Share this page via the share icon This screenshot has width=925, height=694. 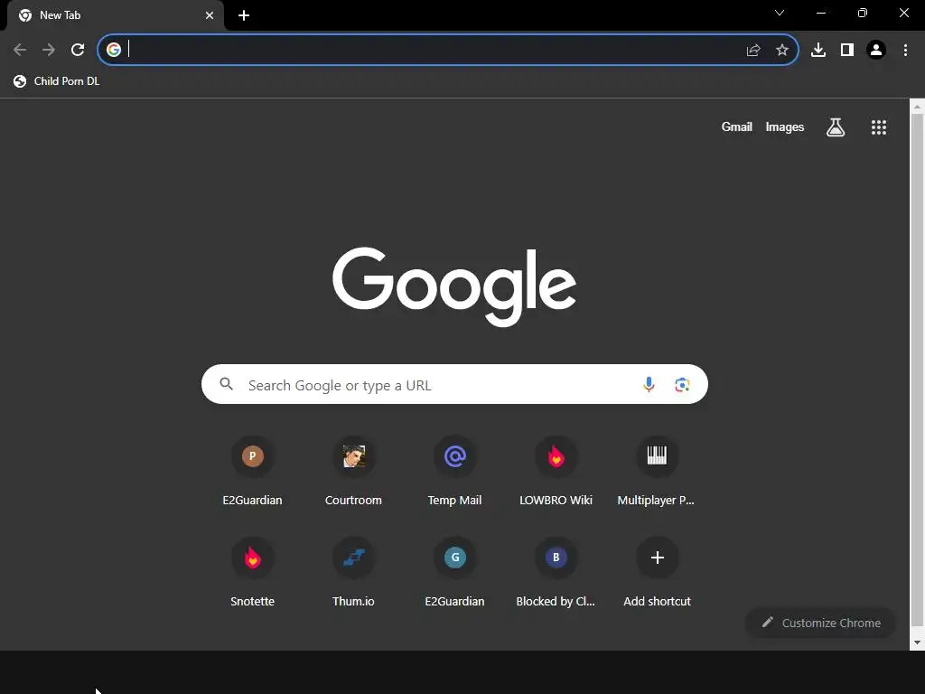pos(753,51)
